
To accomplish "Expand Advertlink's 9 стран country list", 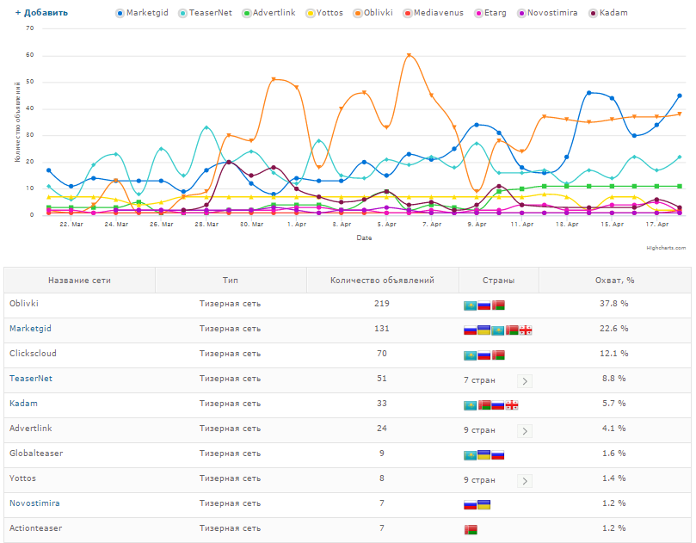I will pyautogui.click(x=525, y=430).
